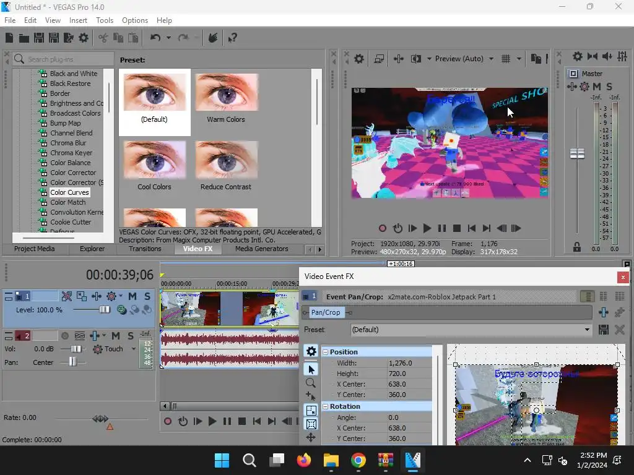Screen dimensions: 634x475
Task: Open Touch automation mode dropdown on track 2
Action: point(133,349)
